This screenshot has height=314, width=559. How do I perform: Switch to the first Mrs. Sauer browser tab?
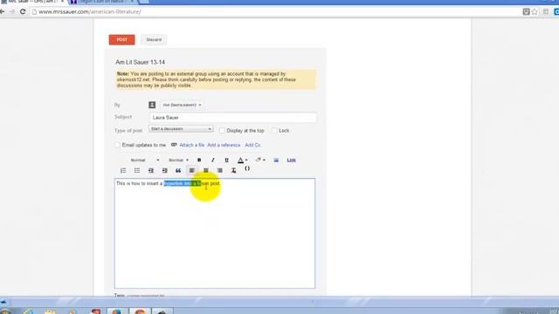point(32,2)
